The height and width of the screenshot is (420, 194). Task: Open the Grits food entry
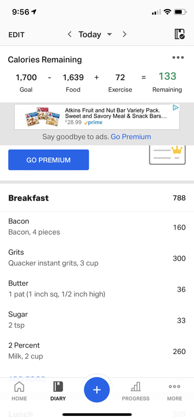(97, 258)
